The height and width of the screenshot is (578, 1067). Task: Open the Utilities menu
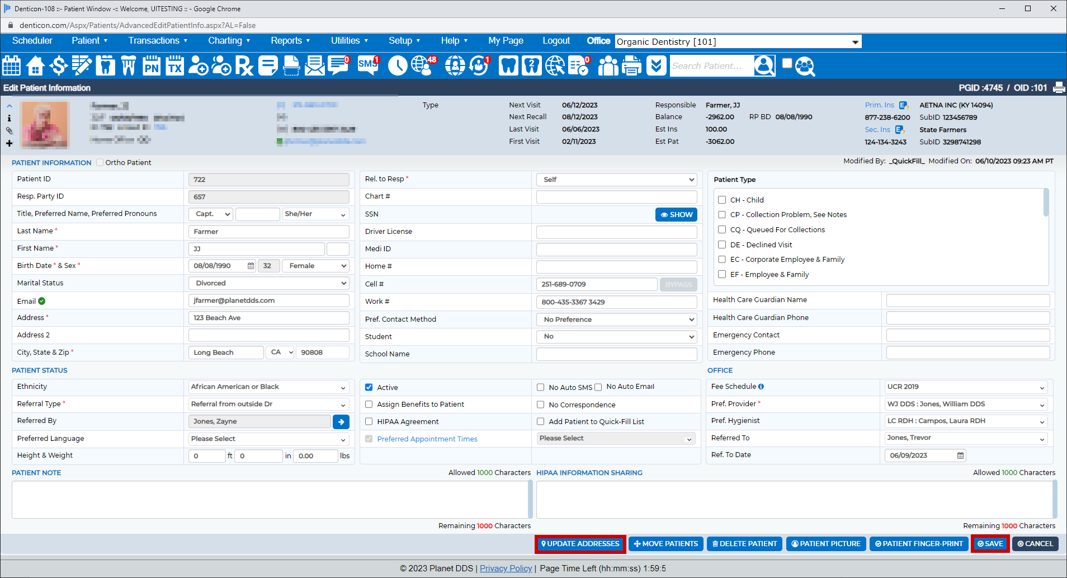[350, 41]
